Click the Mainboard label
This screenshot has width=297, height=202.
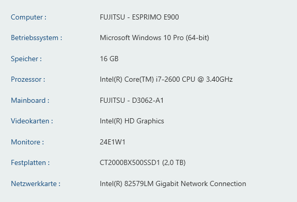30,100
